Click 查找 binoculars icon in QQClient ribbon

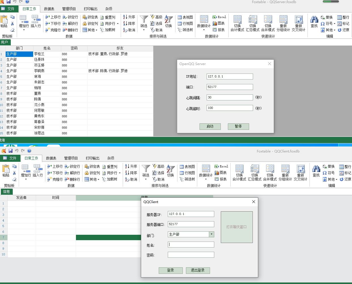coord(316,169)
